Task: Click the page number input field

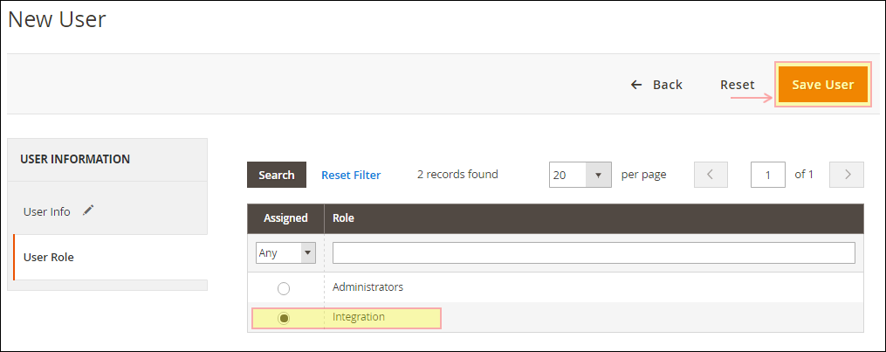Action: pos(768,175)
